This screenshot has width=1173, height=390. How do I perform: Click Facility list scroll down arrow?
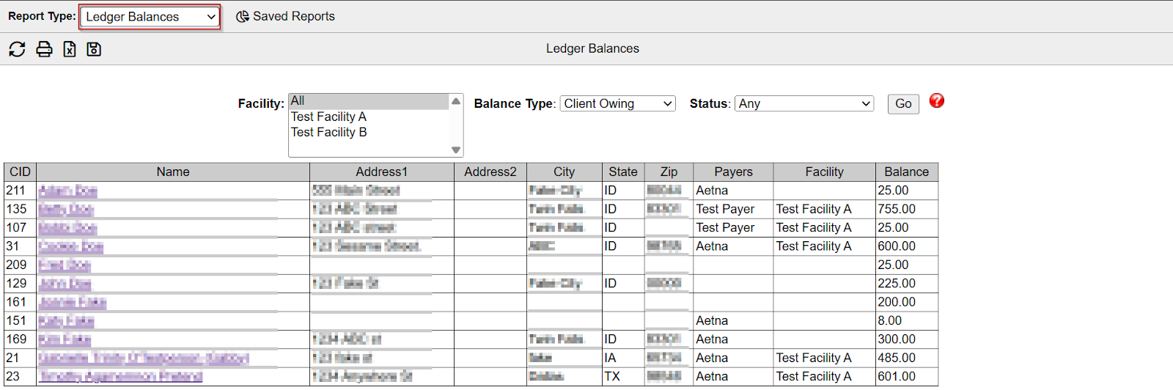click(x=456, y=150)
